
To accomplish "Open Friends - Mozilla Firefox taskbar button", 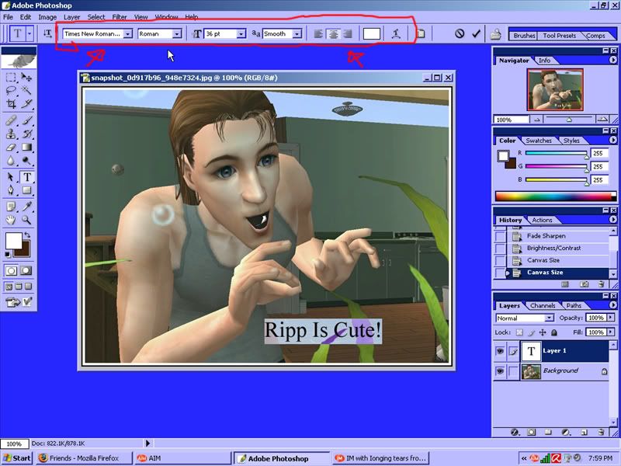I will tap(84, 458).
